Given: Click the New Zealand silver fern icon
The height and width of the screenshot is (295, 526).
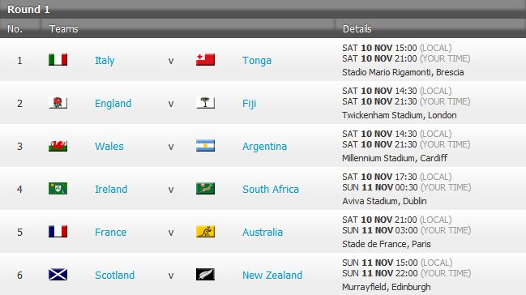Looking at the screenshot, I should [205, 275].
